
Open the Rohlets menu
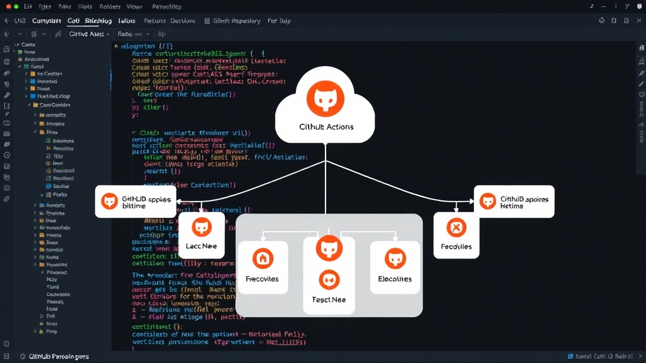pyautogui.click(x=110, y=6)
